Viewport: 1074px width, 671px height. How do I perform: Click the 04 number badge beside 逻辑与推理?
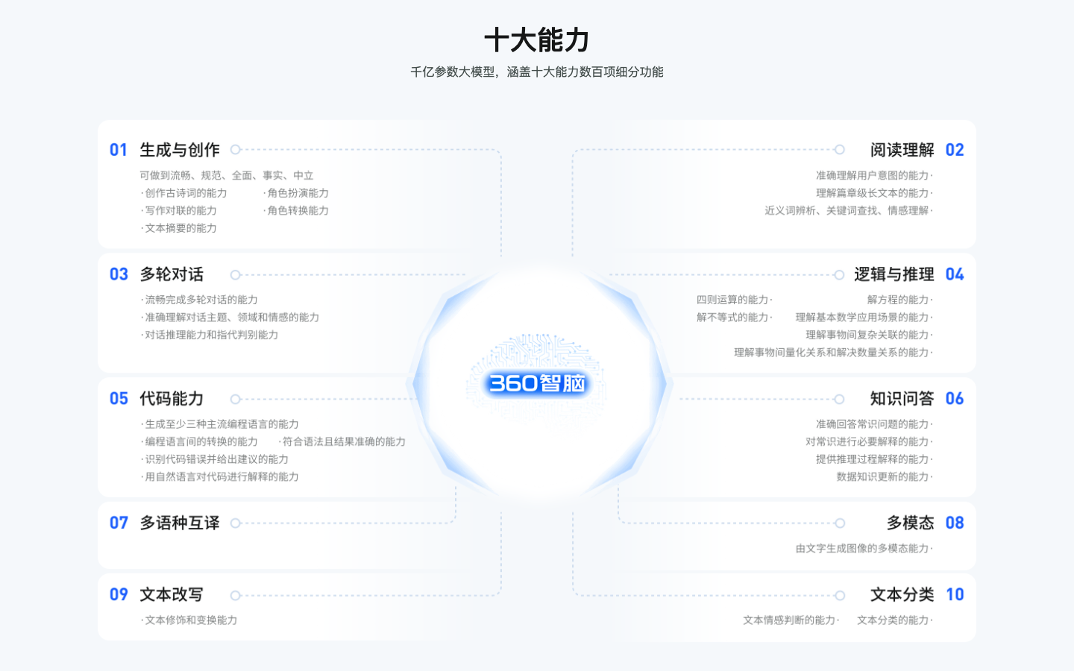[x=955, y=274]
